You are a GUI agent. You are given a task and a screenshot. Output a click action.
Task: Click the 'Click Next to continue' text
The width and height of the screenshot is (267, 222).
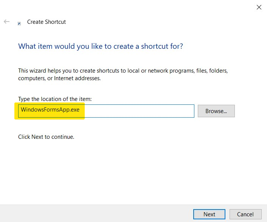tap(46, 137)
